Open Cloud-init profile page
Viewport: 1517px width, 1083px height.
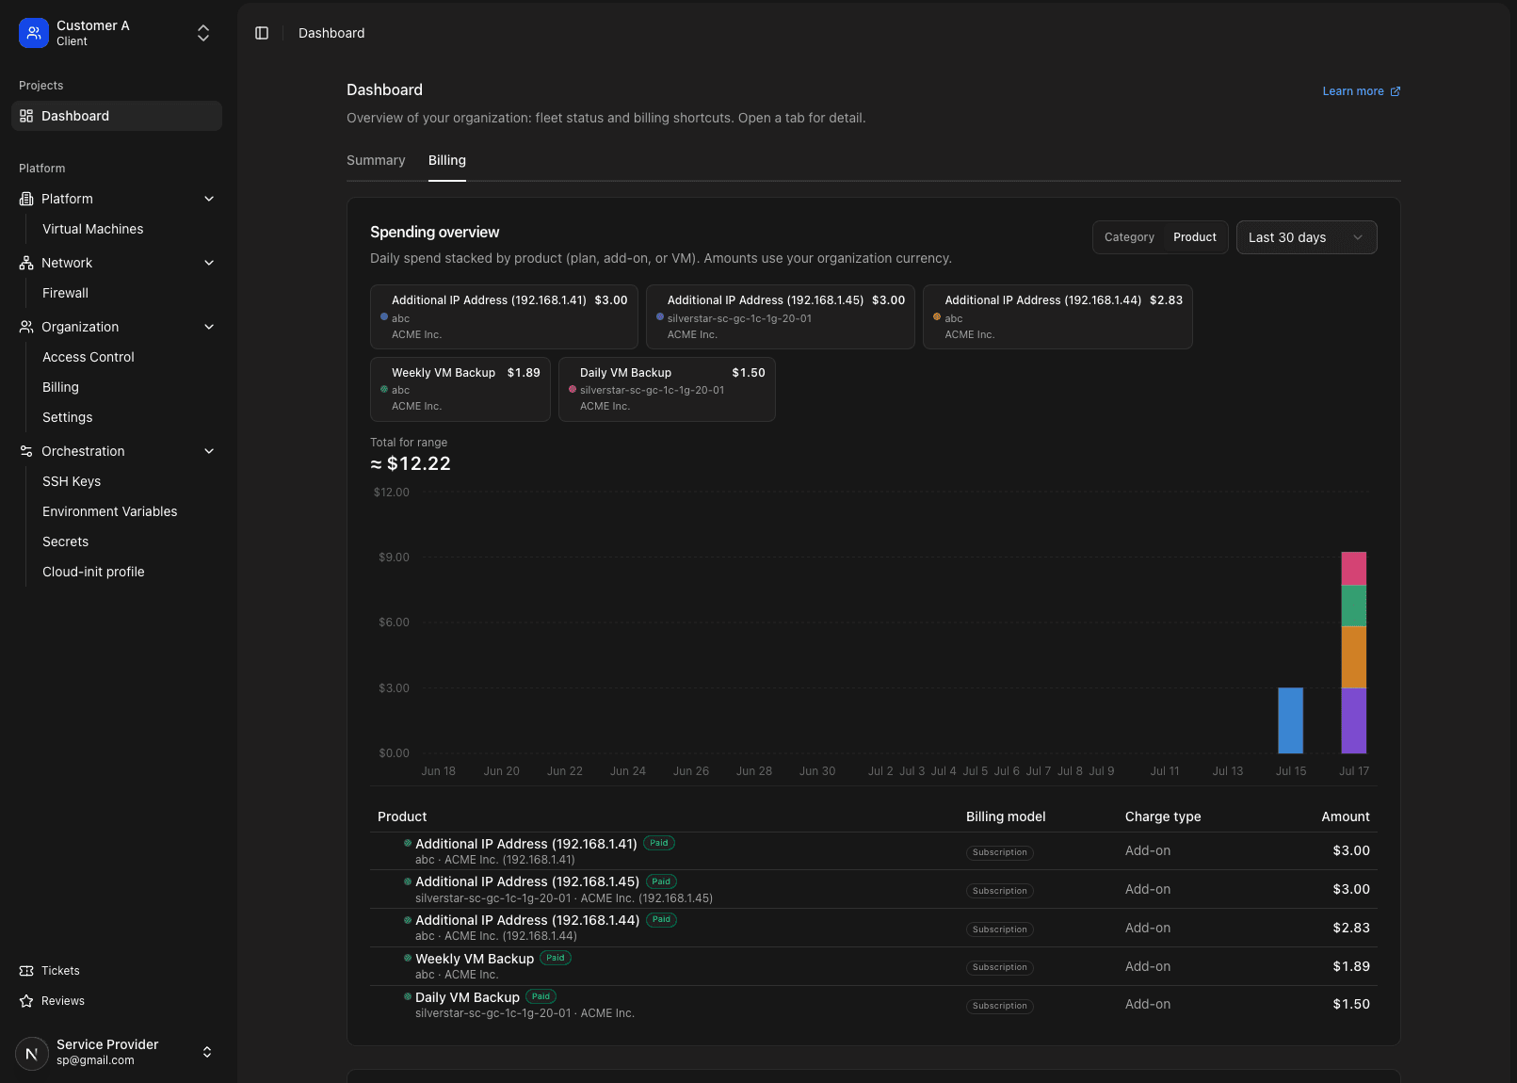93,572
